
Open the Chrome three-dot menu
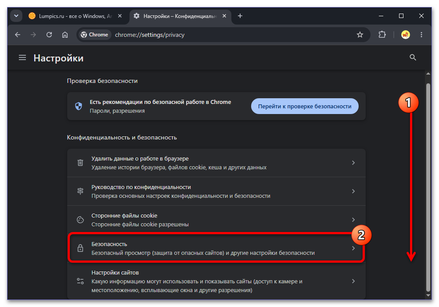click(x=421, y=35)
